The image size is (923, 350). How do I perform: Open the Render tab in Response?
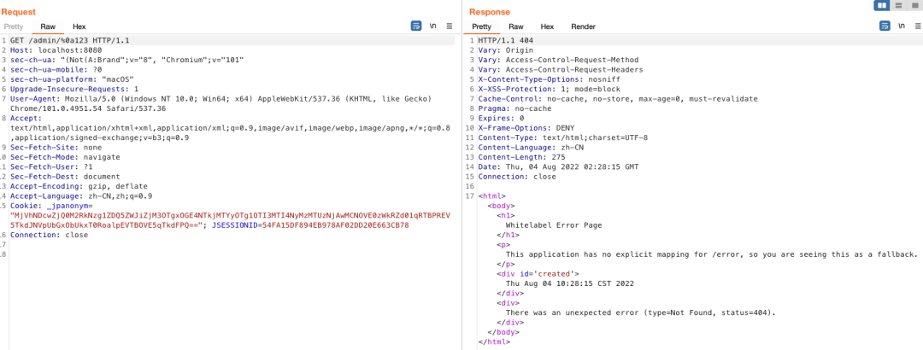(583, 27)
